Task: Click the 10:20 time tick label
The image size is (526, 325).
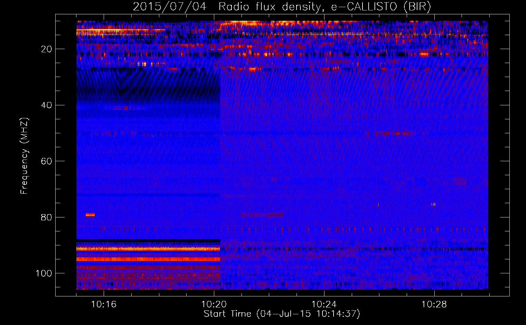Action: tap(214, 305)
